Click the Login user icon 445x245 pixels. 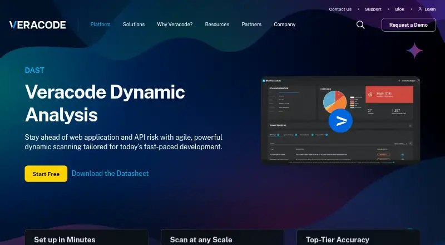click(x=420, y=9)
